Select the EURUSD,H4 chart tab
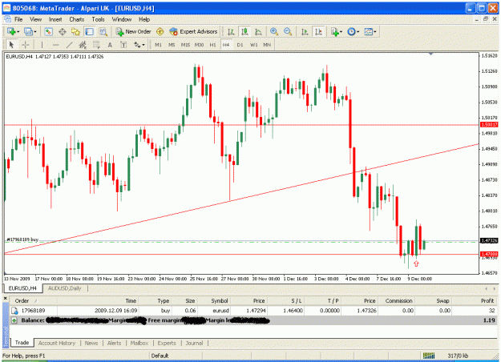 pos(22,288)
